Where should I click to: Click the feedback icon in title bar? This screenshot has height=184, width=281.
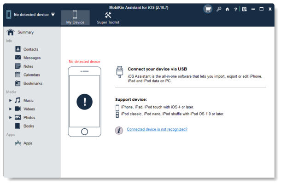[x=244, y=9]
